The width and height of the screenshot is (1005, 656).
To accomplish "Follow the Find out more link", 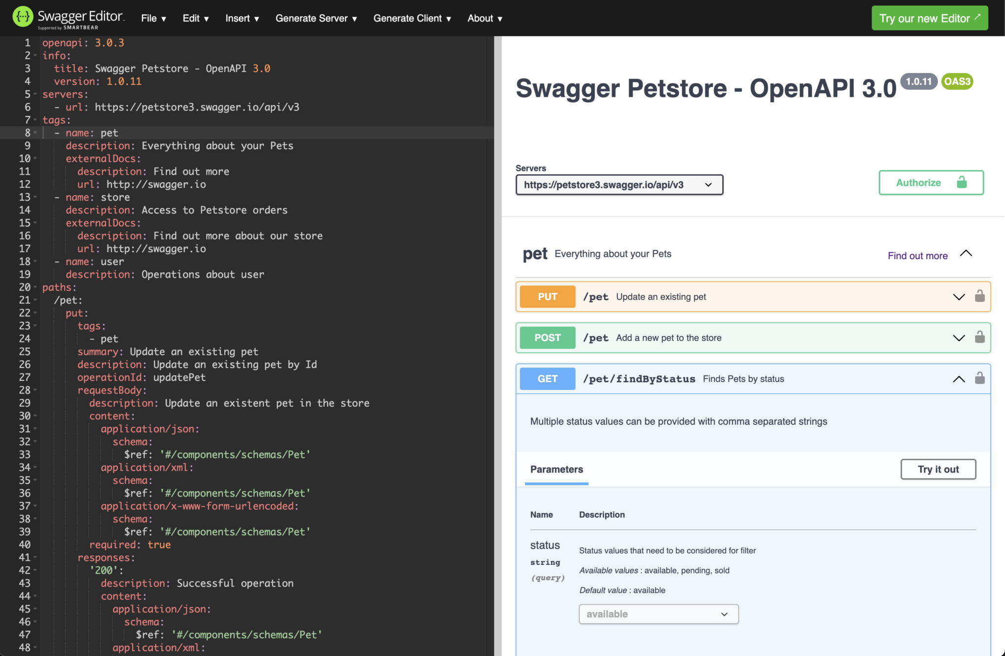I will pyautogui.click(x=917, y=256).
